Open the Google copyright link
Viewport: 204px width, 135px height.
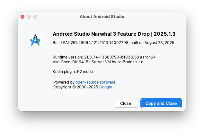tap(106, 87)
